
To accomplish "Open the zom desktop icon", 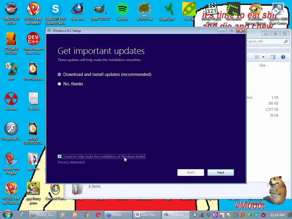I will (11, 71).
